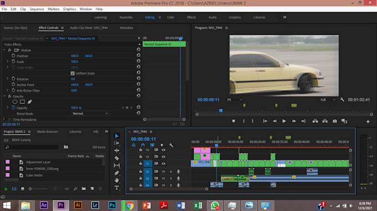The height and width of the screenshot is (211, 377).
Task: Create 4-point polygon mask under Opacity
Action: 22,102
